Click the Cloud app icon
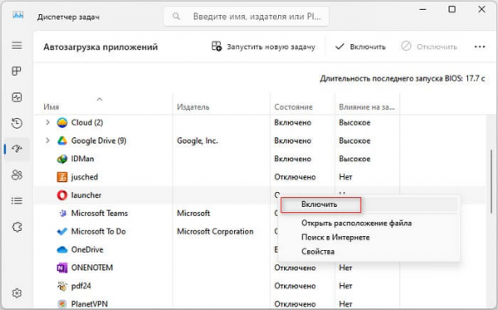498x310 pixels. click(x=62, y=122)
